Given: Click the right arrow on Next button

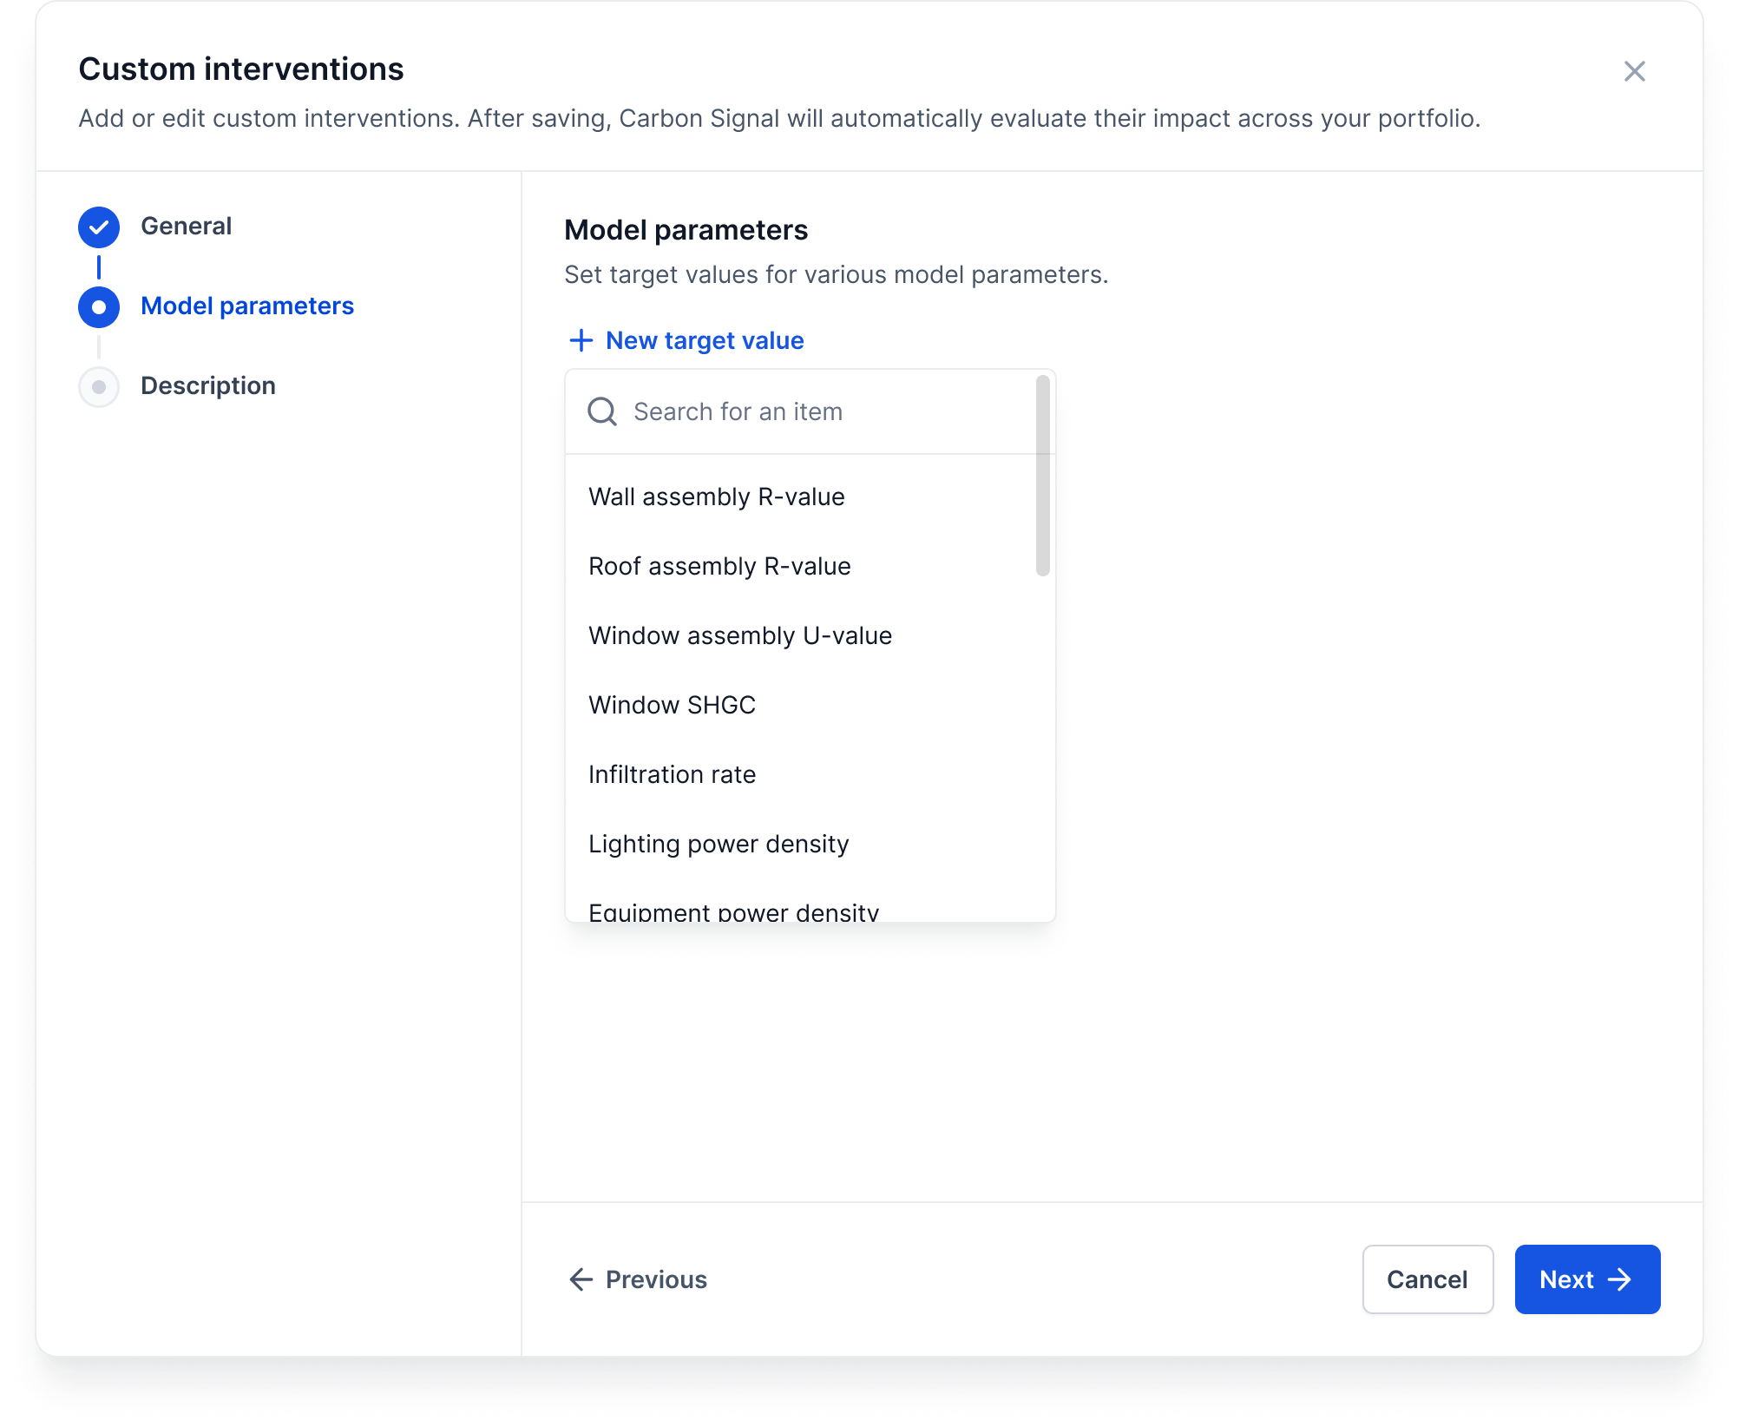Looking at the screenshot, I should point(1619,1279).
